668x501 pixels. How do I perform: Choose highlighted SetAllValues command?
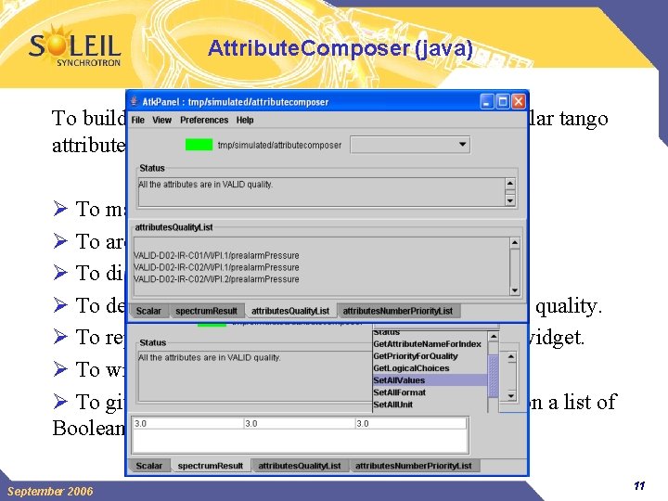[430, 380]
